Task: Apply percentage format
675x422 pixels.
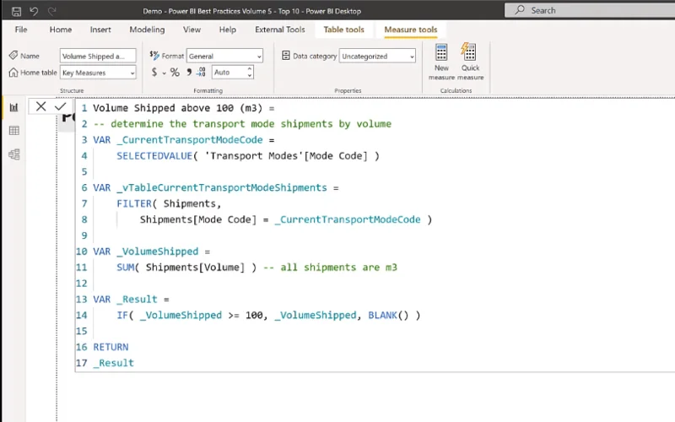Action: [x=175, y=73]
